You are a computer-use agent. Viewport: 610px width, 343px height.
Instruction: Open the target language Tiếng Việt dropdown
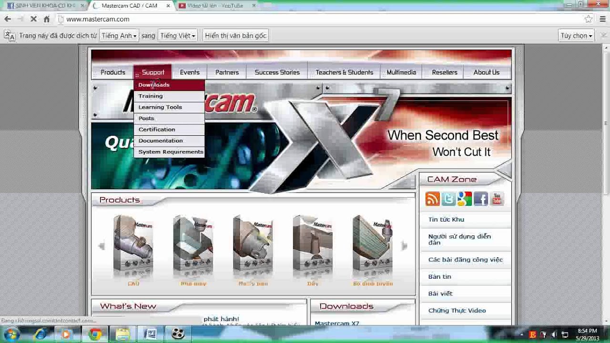tap(177, 36)
